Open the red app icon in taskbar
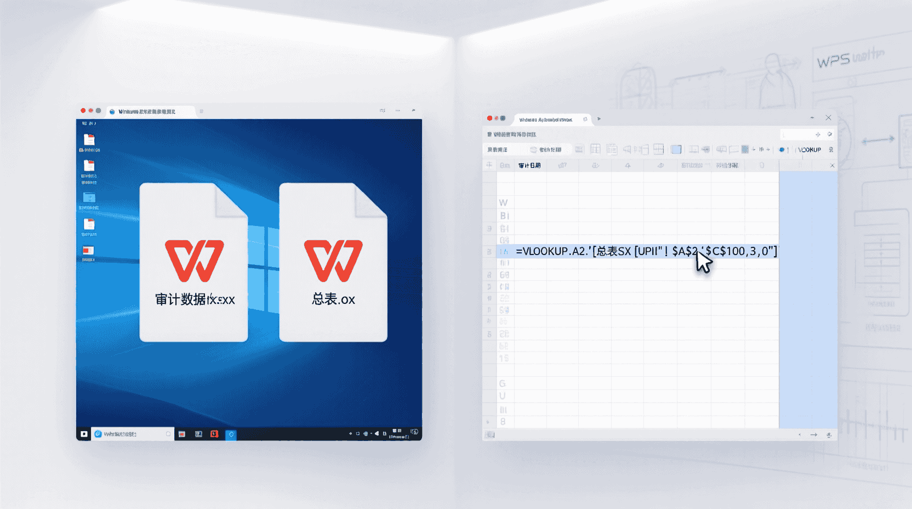The image size is (912, 509). pos(214,434)
